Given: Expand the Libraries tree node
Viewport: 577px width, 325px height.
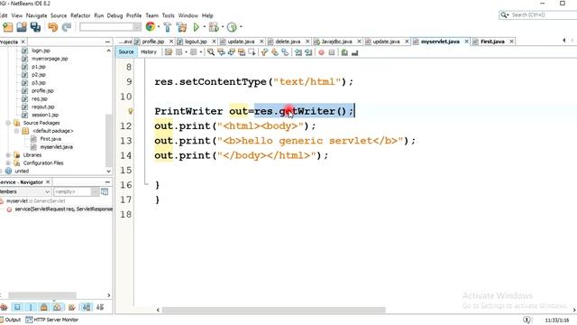Looking at the screenshot, I should tap(8, 154).
